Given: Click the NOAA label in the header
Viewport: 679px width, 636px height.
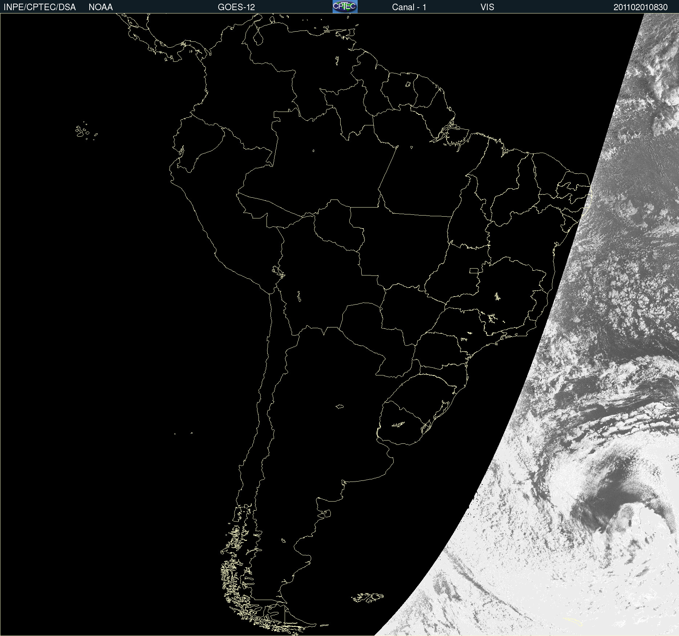Looking at the screenshot, I should coord(101,7).
